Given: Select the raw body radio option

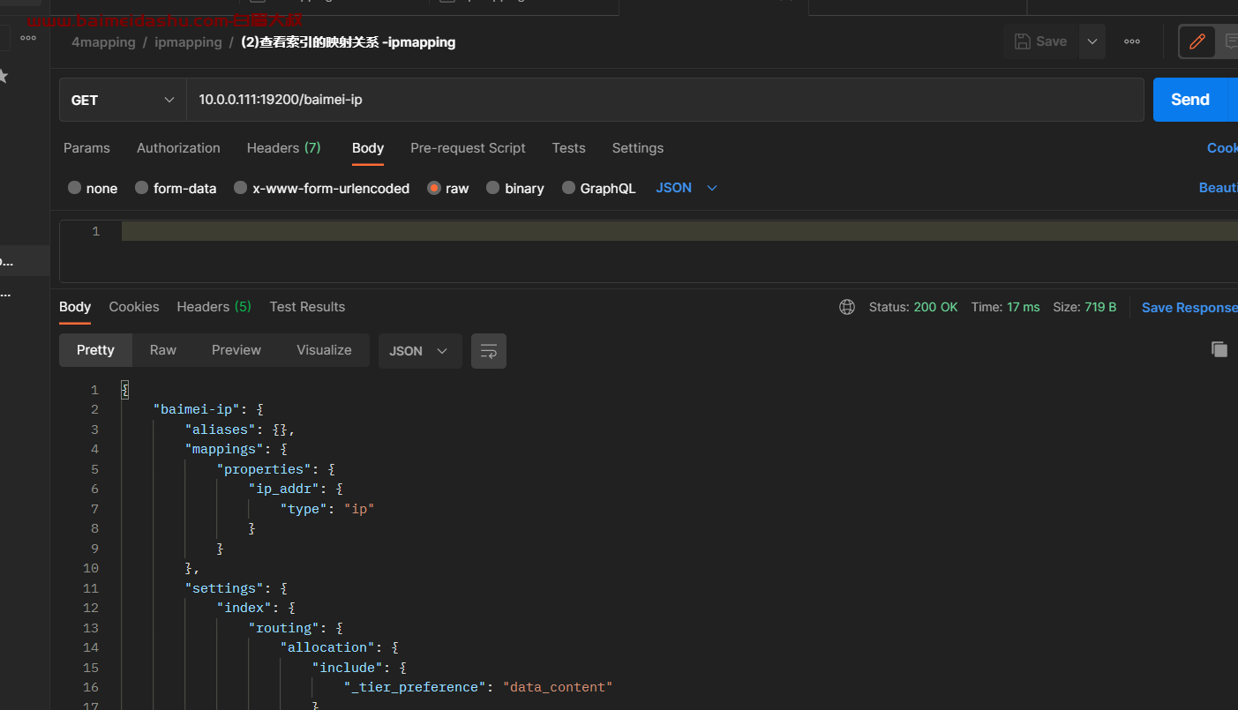Looking at the screenshot, I should tap(434, 188).
